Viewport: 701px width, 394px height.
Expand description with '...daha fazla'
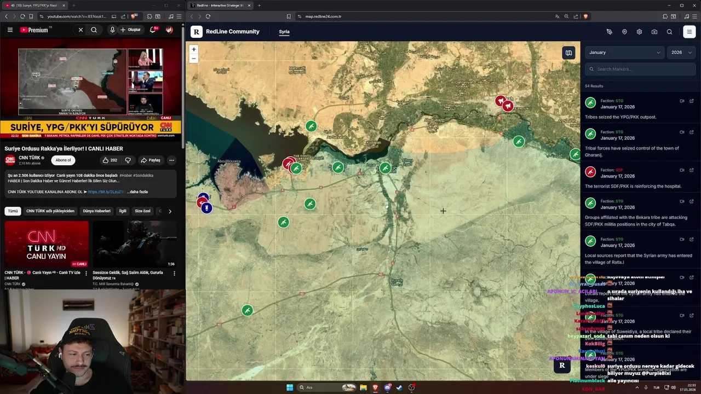[x=137, y=192]
